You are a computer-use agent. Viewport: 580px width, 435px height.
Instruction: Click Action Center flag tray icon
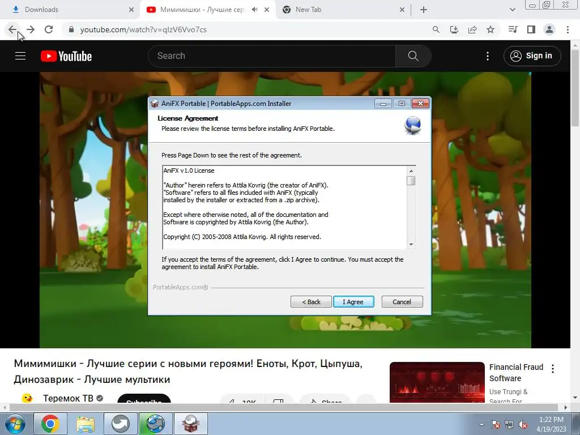[x=496, y=424]
